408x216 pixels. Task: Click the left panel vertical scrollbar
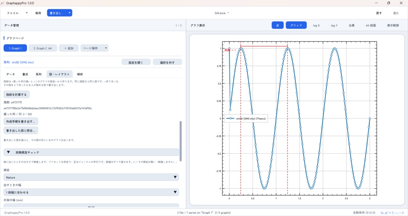(180, 141)
